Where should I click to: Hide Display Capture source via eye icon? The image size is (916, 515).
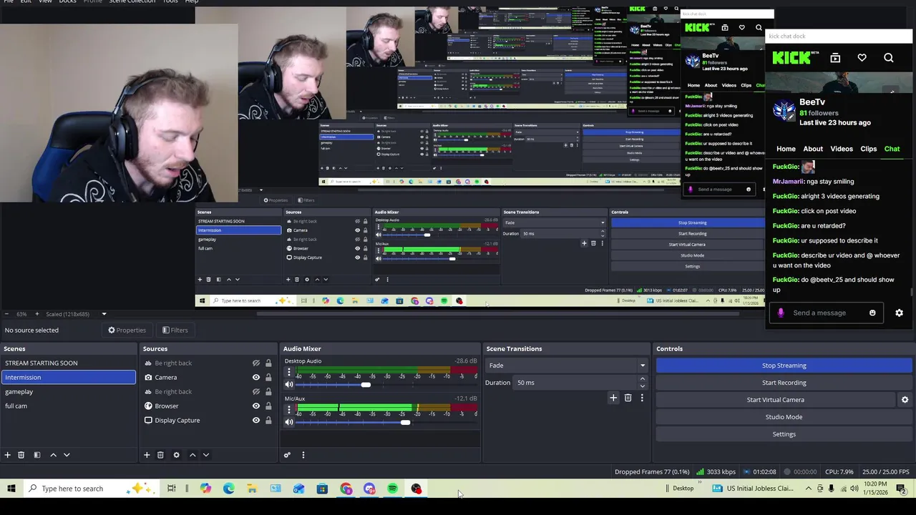coord(256,421)
